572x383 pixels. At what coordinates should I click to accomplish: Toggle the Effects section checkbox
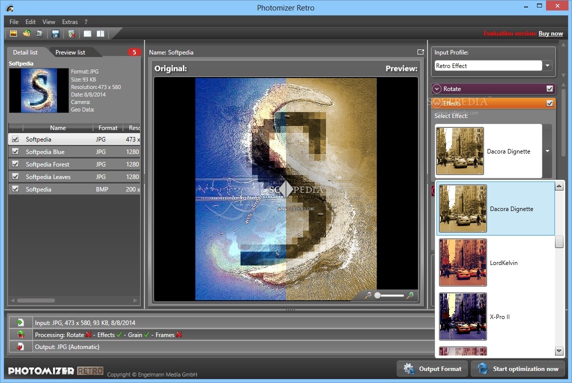pos(549,103)
